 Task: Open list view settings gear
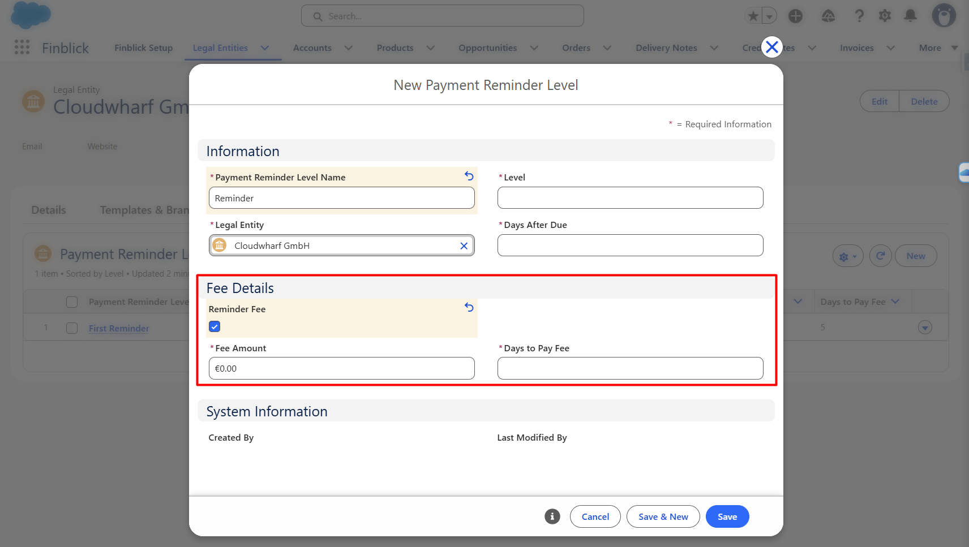pyautogui.click(x=848, y=256)
